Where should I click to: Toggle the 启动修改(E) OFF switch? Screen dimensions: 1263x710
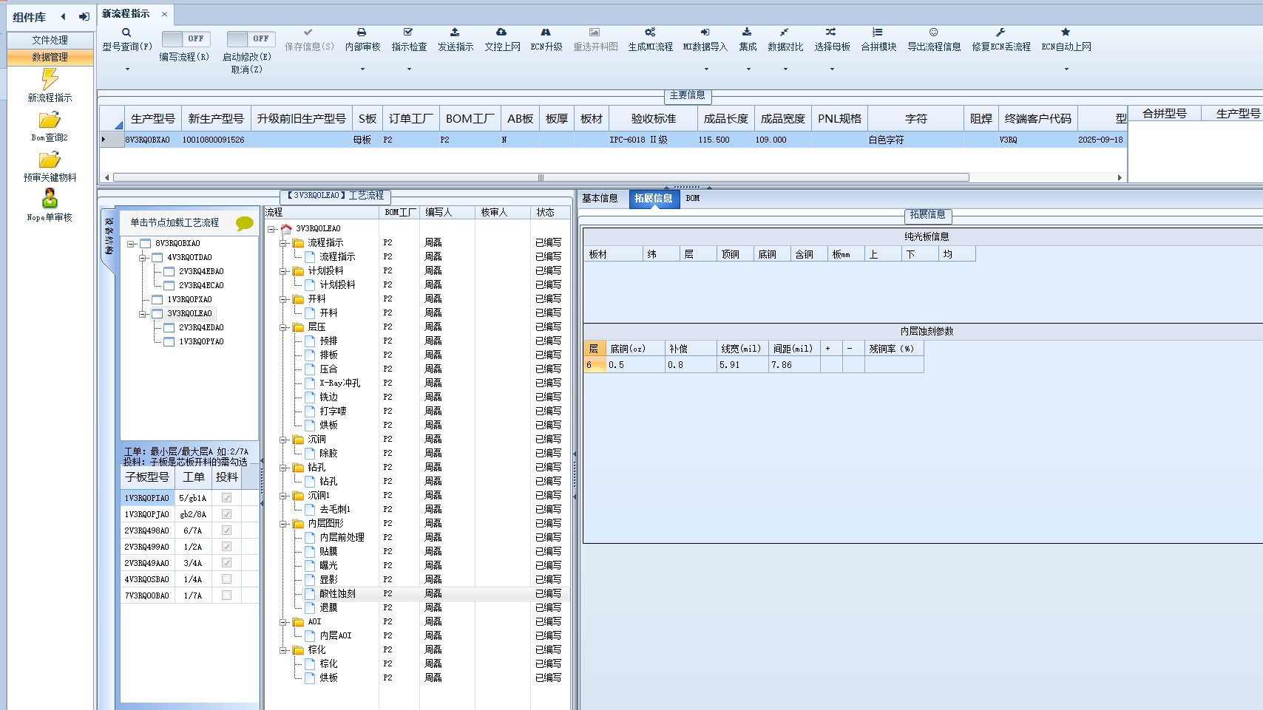[x=251, y=38]
